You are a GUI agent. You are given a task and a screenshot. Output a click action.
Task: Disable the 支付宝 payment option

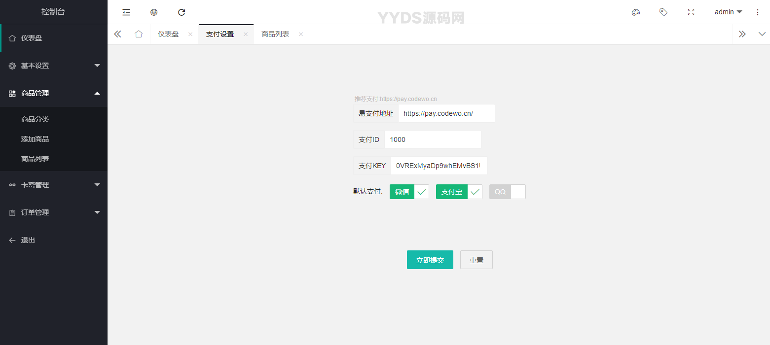(x=459, y=192)
